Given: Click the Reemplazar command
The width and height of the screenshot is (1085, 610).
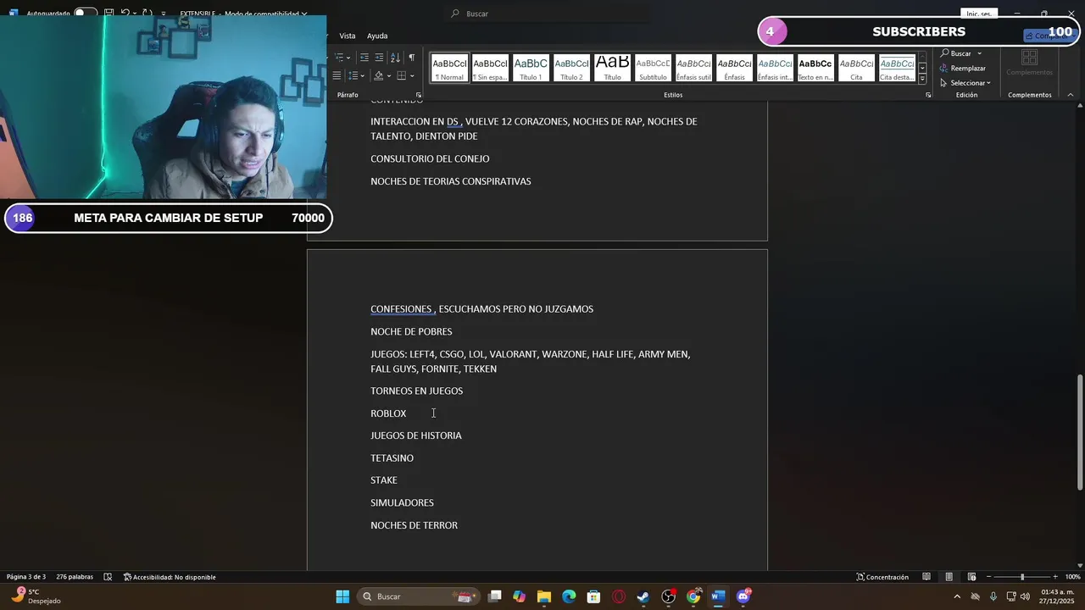Looking at the screenshot, I should click(963, 68).
